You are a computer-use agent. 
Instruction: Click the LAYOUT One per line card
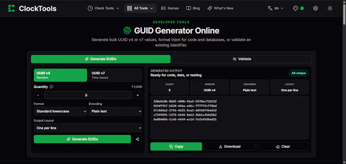(x=289, y=87)
